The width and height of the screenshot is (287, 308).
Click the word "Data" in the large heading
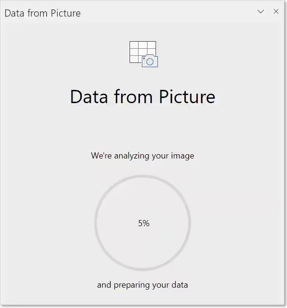90,97
